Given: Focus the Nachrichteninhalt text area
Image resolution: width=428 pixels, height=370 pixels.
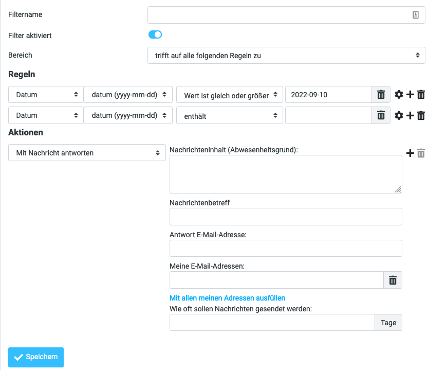Looking at the screenshot, I should click(x=286, y=174).
